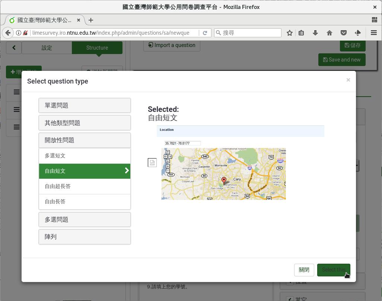Open the tab groups grid icon
Image resolution: width=382 pixels, height=301 pixels.
click(375, 20)
